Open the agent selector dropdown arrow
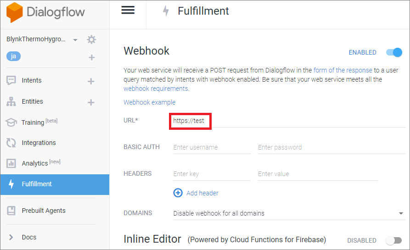This screenshot has width=410, height=250. [75, 40]
